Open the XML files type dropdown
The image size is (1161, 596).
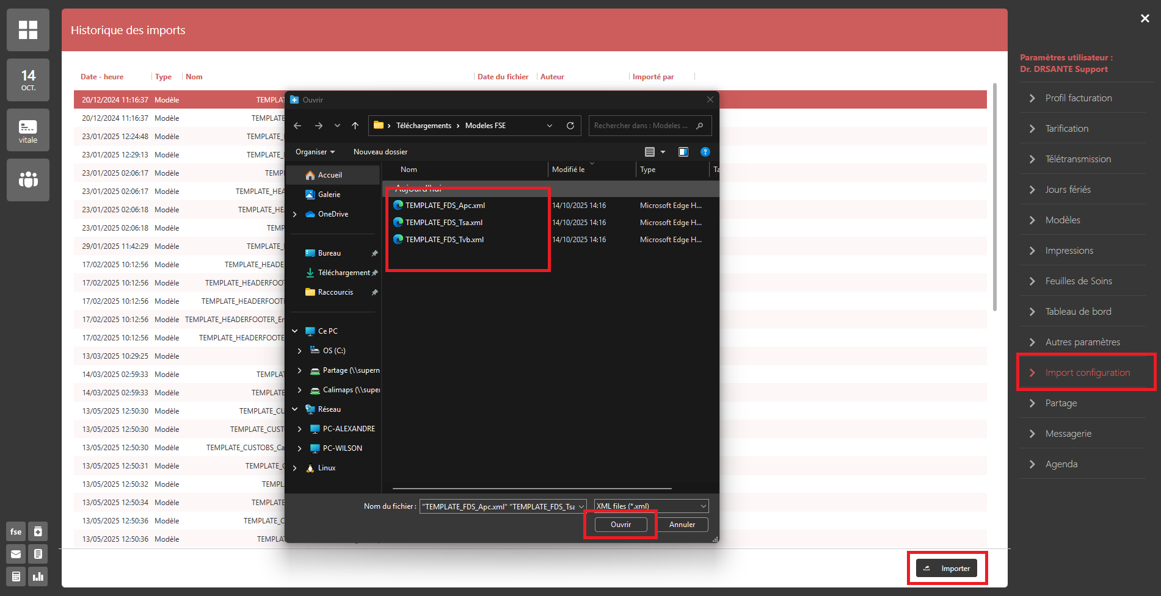point(651,506)
